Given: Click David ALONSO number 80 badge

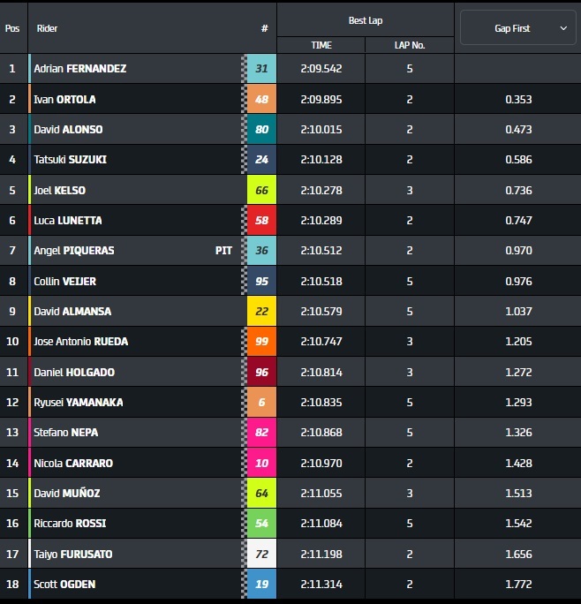Looking at the screenshot, I should click(x=261, y=129).
